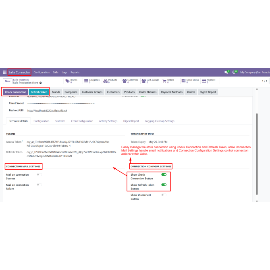The height and width of the screenshot is (270, 270).
Task: Click the Redirect URI localhost value
Action: tap(47, 110)
